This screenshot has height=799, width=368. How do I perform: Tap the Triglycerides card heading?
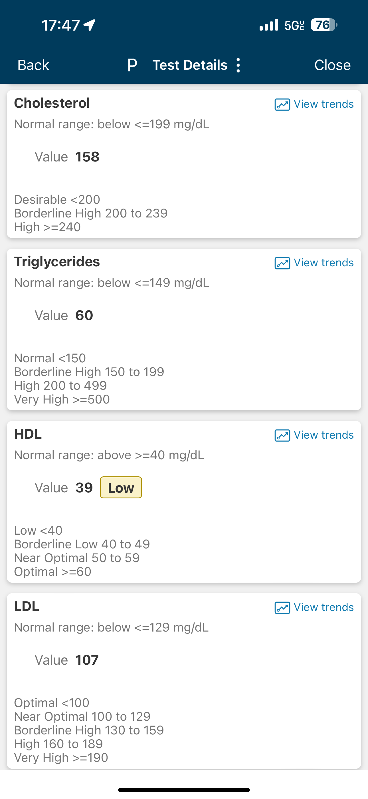coord(57,262)
